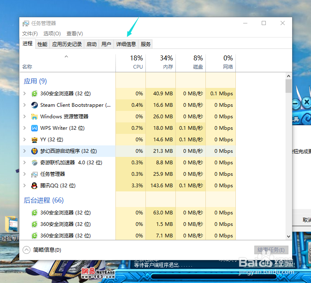Click the 0.7% CPU cell of WPS Writer

pos(131,128)
